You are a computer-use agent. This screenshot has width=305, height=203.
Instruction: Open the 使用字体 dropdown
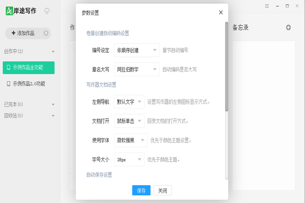point(131,140)
